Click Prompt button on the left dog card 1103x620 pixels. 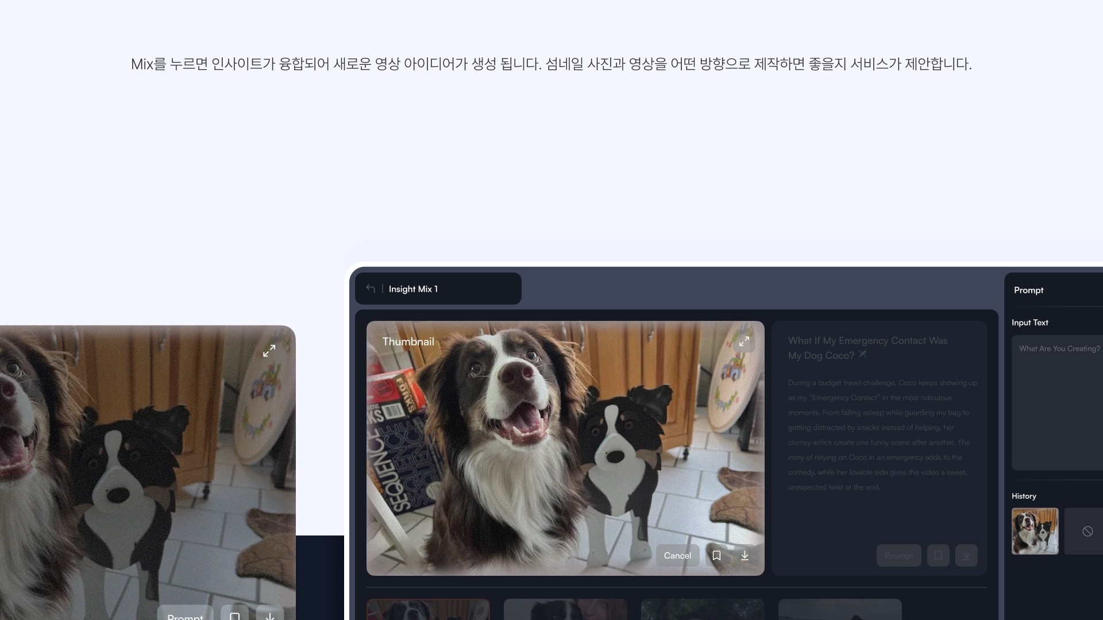[185, 614]
